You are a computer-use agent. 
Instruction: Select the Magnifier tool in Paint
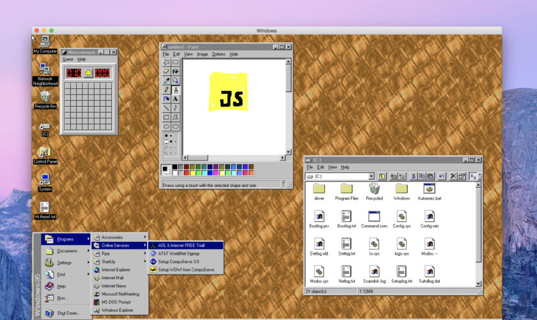175,81
